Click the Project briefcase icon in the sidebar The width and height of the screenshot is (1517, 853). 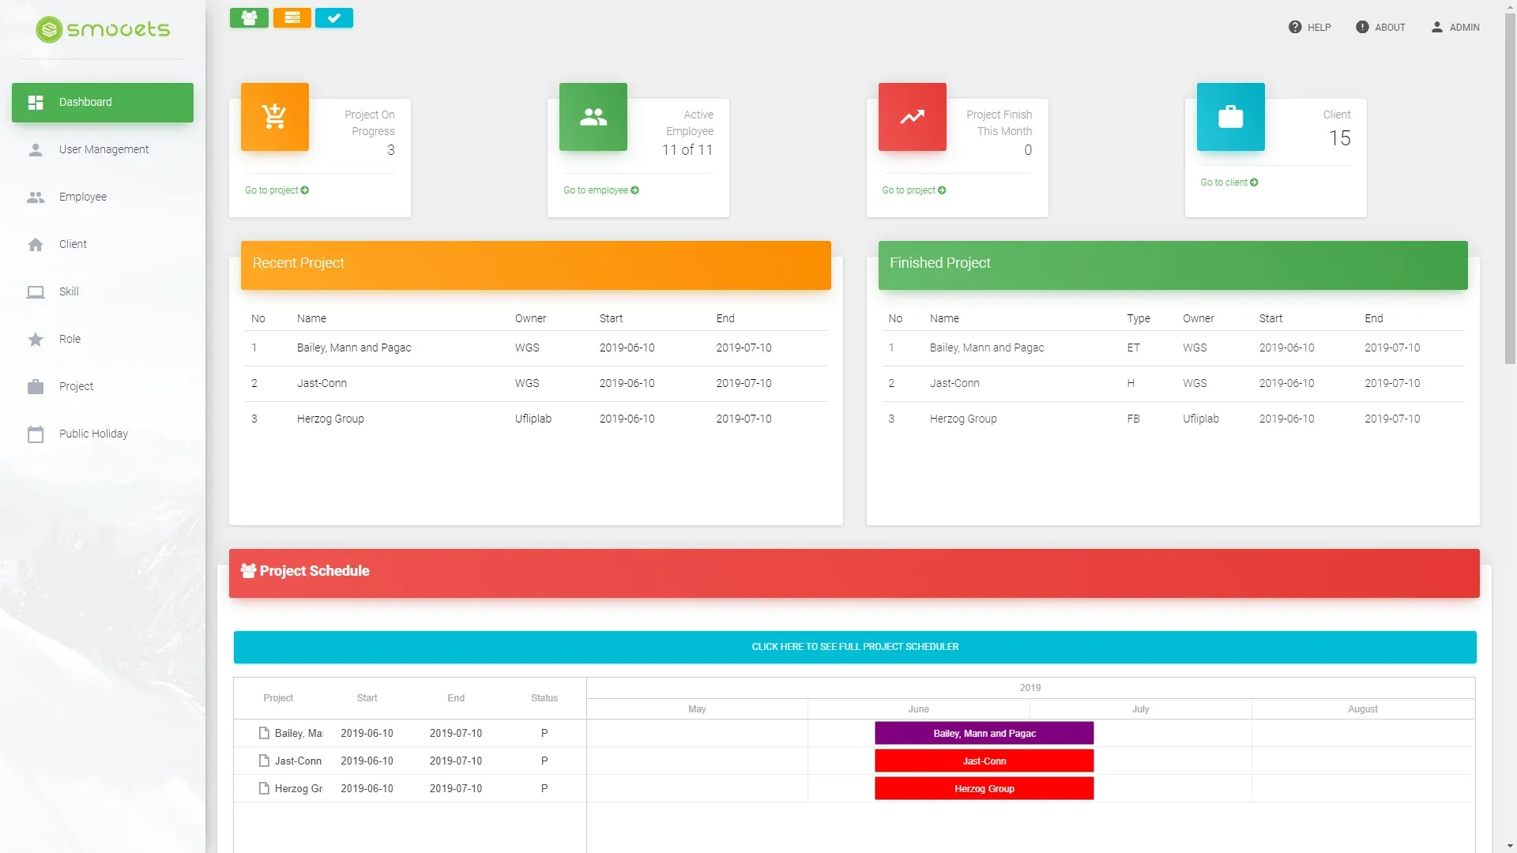tap(36, 386)
